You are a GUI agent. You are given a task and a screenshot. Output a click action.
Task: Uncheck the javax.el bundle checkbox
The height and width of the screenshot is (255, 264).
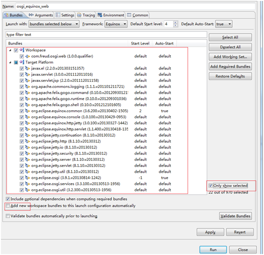(21, 69)
